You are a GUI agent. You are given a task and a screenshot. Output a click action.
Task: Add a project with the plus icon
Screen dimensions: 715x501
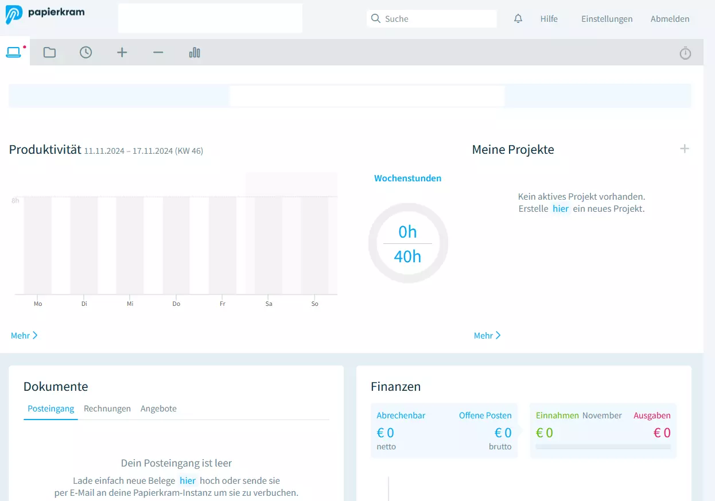pos(684,149)
